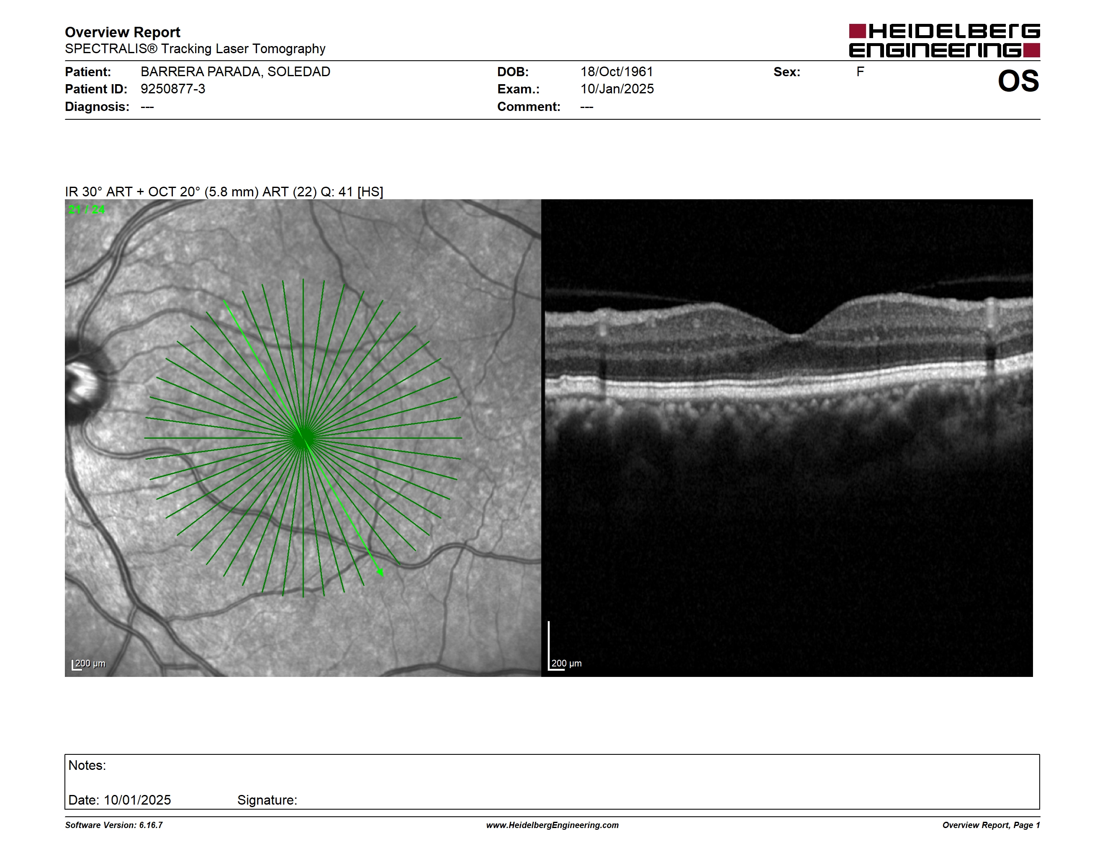The image size is (1105, 854).
Task: Click 'Software Version: 6.16.7' footer text
Action: pyautogui.click(x=114, y=825)
